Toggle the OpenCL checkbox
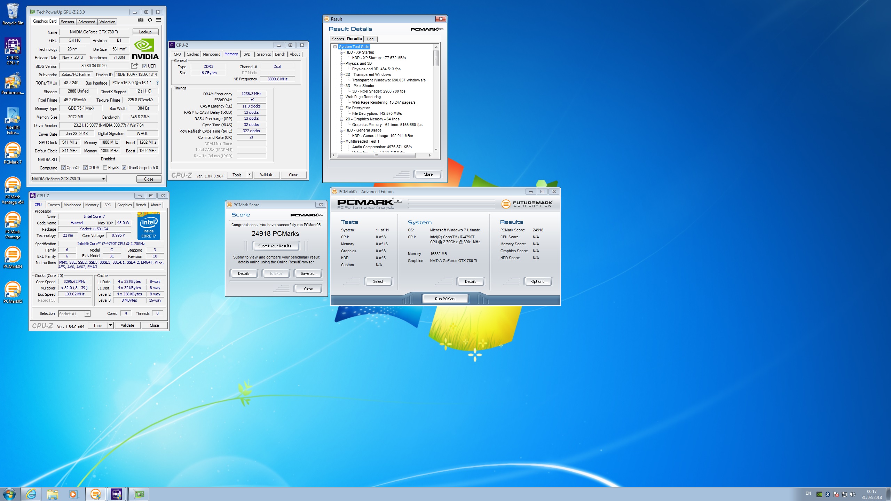 coord(63,168)
